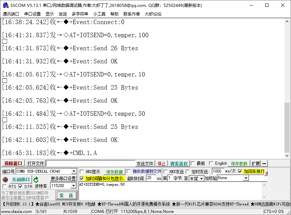This screenshot has height=215, width=291.
Task: Click the 清除窗口 clear window button
Action: tap(13, 163)
